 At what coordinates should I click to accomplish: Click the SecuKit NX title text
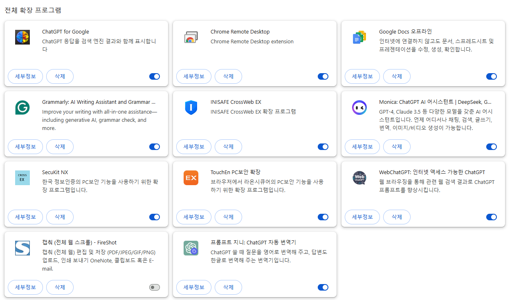click(55, 172)
